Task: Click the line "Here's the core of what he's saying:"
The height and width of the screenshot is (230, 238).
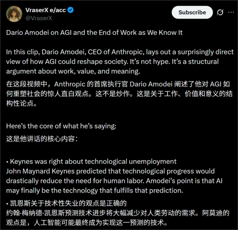Action: [x=61, y=126]
